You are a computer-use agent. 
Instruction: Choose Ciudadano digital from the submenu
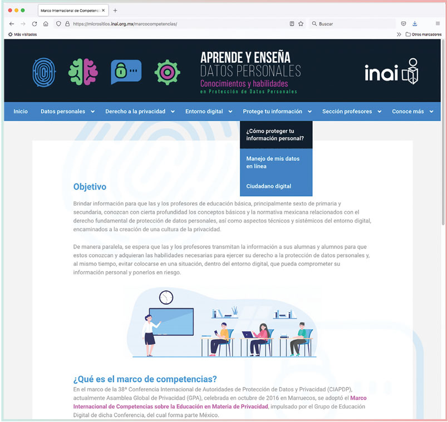[268, 186]
